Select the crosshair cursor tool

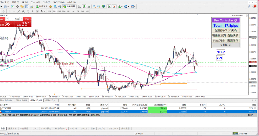pos(4,11)
